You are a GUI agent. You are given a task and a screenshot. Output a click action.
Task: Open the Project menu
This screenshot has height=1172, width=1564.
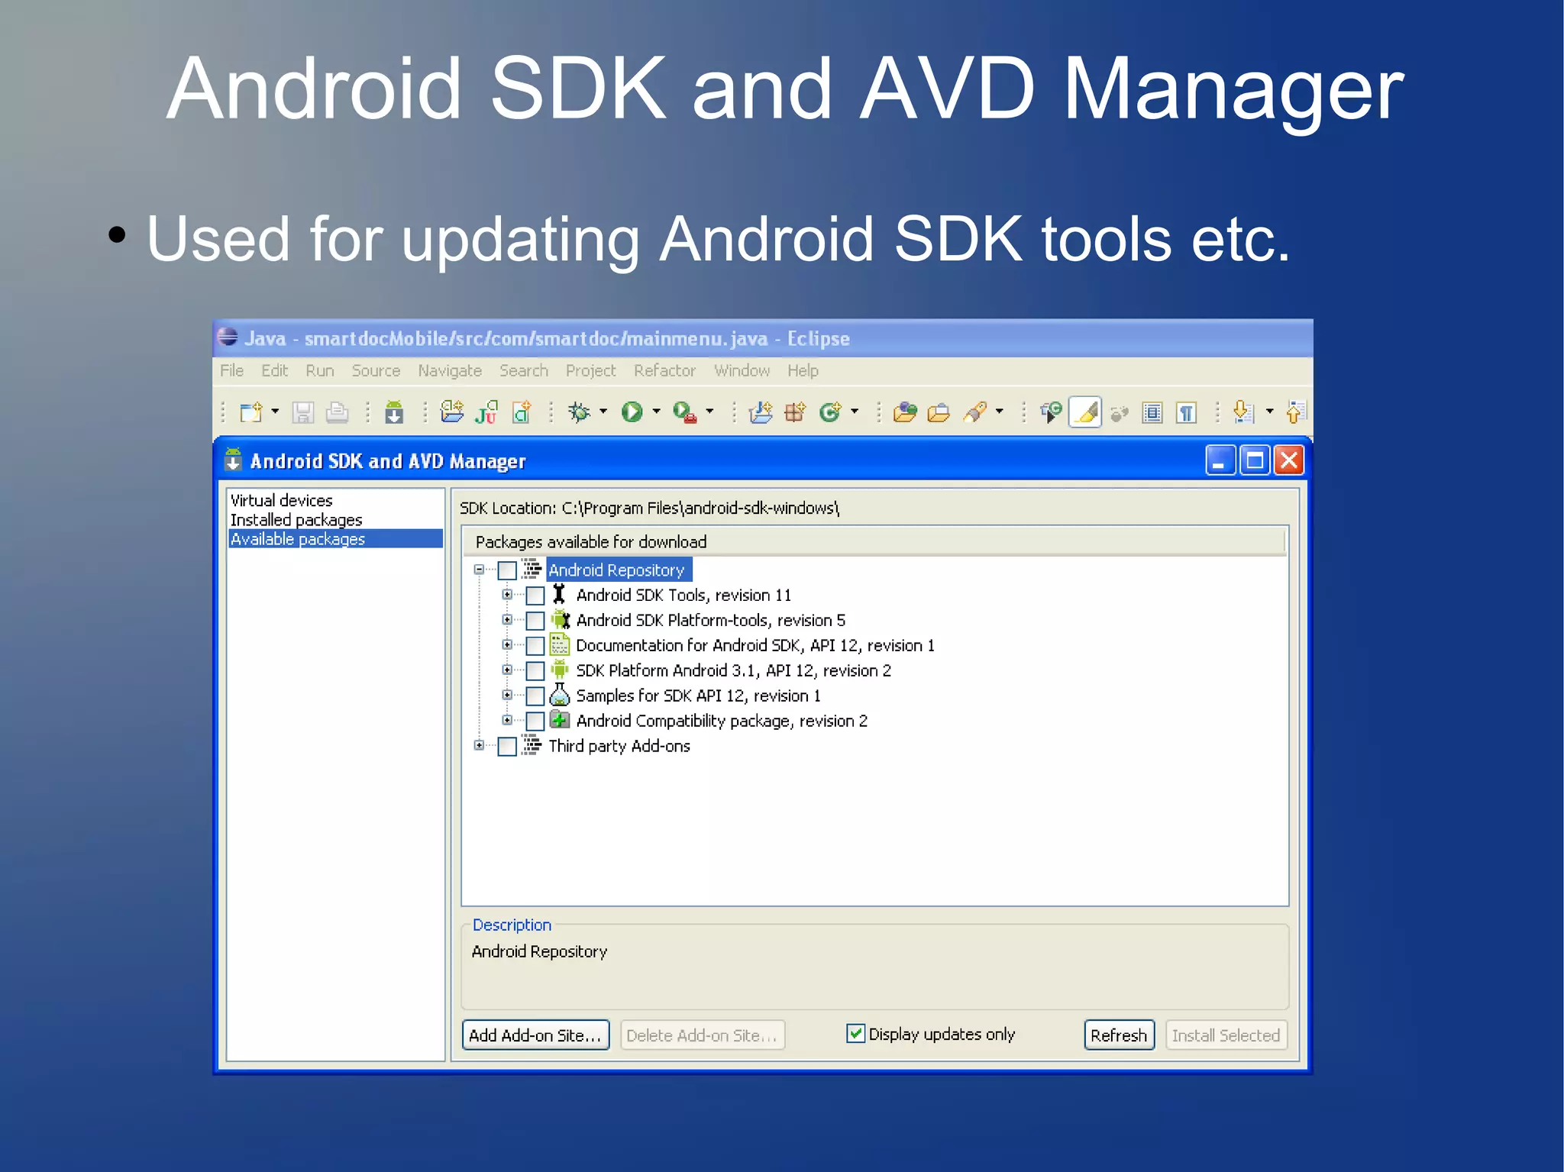click(x=590, y=371)
